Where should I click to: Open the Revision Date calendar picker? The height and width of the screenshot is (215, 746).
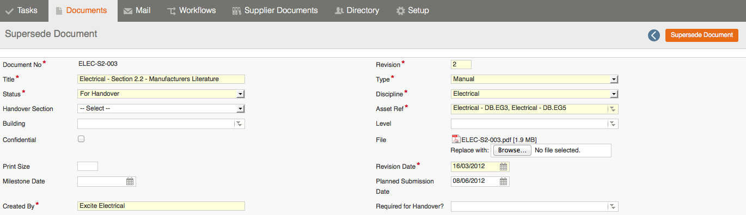click(x=504, y=167)
